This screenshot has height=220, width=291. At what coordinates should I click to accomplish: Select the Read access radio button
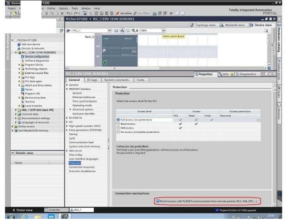click(x=118, y=124)
